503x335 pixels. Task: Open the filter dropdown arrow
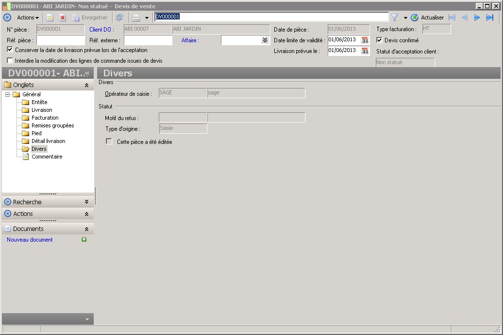(405, 18)
